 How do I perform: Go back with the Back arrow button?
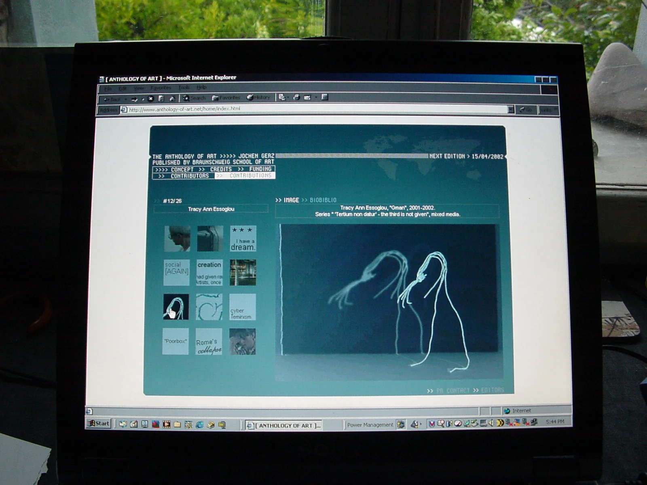tap(112, 99)
